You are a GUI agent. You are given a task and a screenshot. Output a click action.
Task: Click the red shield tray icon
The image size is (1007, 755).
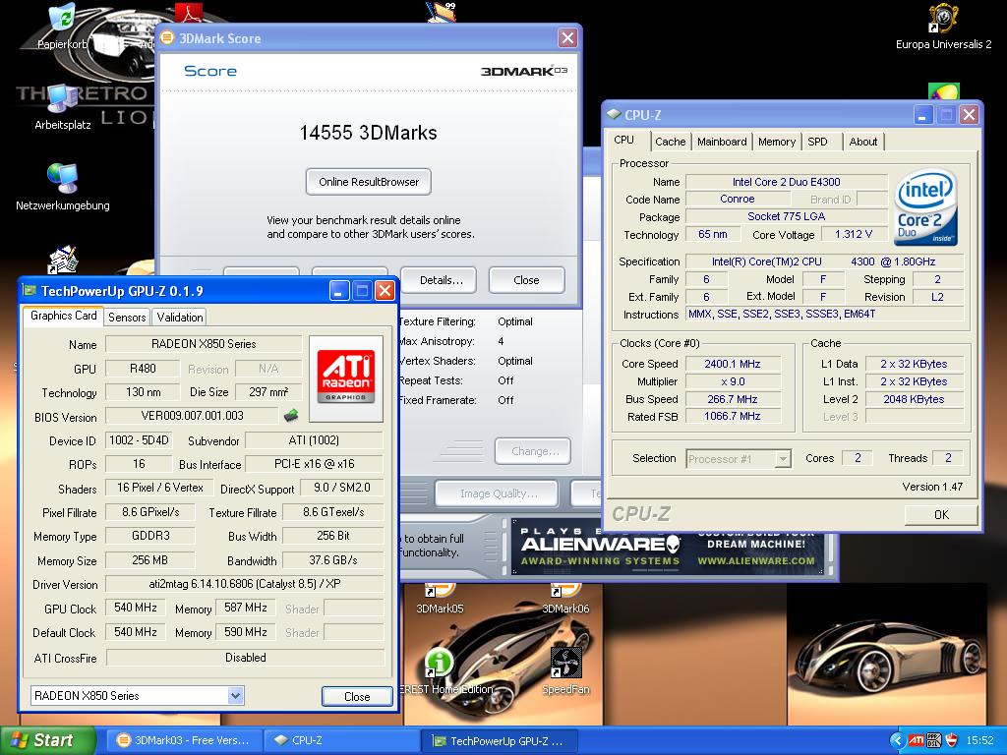coord(951,740)
